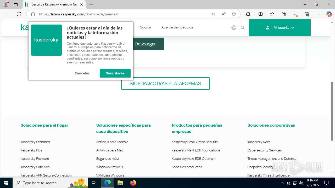This screenshot has width=335, height=188.
Task: Open the Cybersecurity Services link
Action: [x=265, y=150]
